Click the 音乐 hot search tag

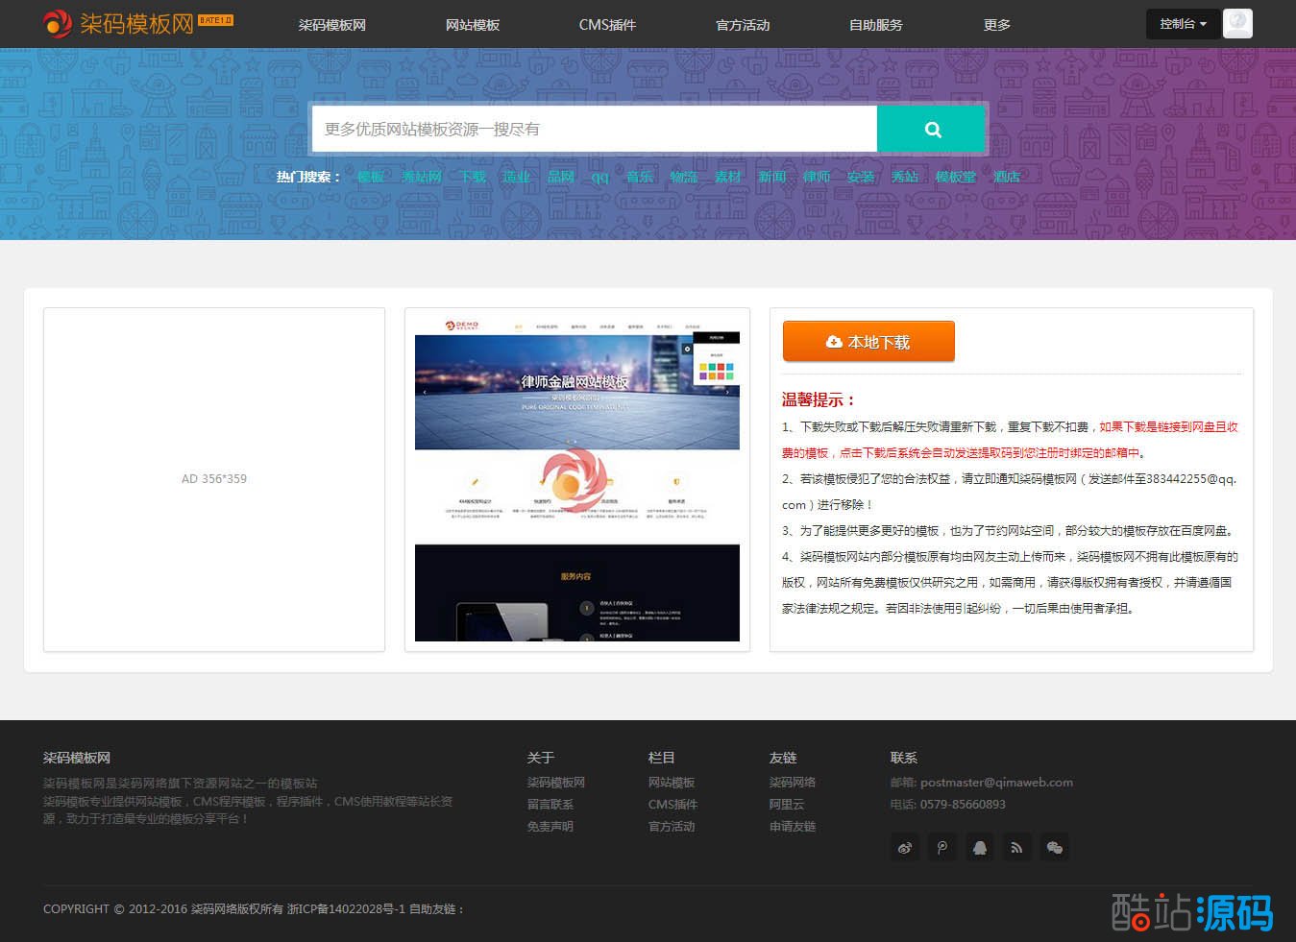(639, 177)
